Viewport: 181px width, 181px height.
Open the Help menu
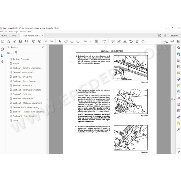[x=29, y=32]
